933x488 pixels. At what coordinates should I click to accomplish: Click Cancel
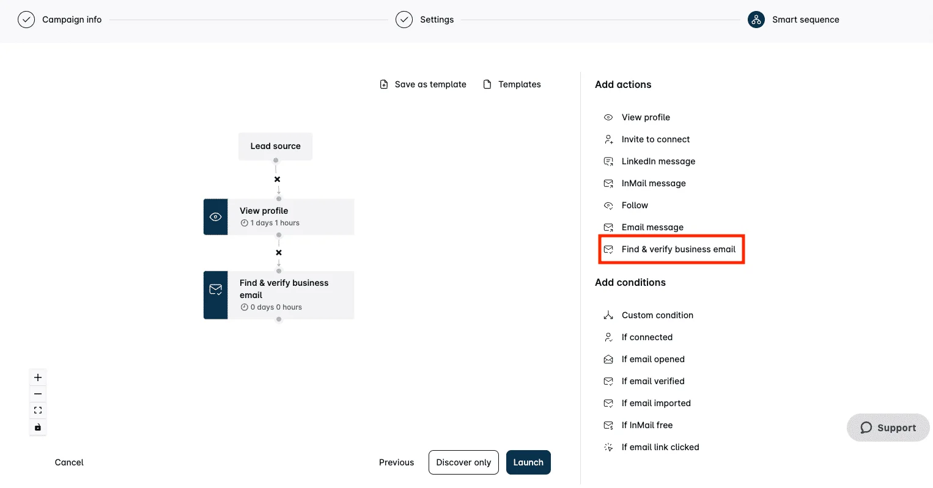69,462
